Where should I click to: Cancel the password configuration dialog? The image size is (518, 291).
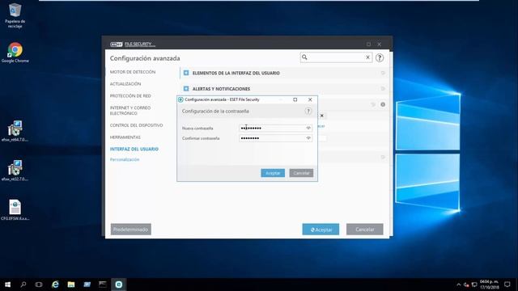point(301,173)
